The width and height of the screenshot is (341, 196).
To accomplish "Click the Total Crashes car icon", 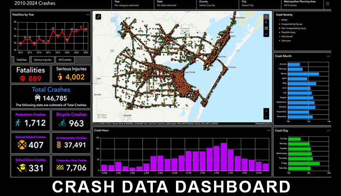I will coord(38,98).
